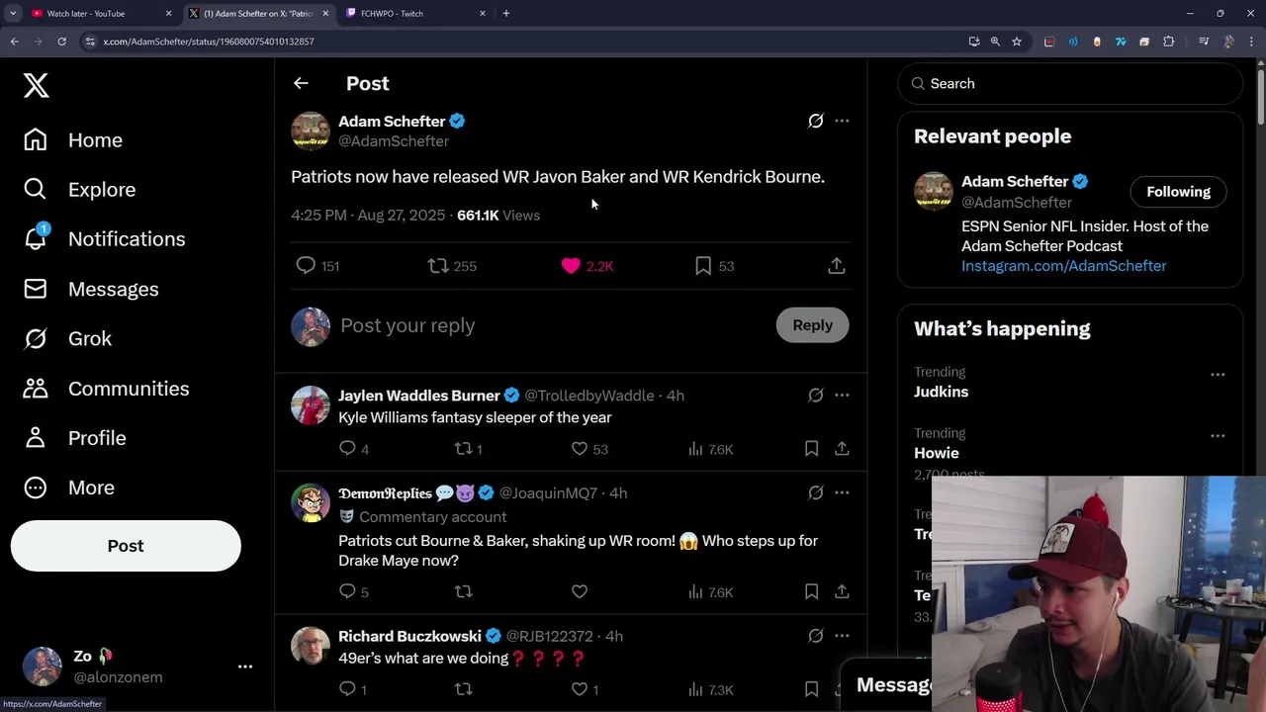
Task: Reload the page
Action: 61,42
